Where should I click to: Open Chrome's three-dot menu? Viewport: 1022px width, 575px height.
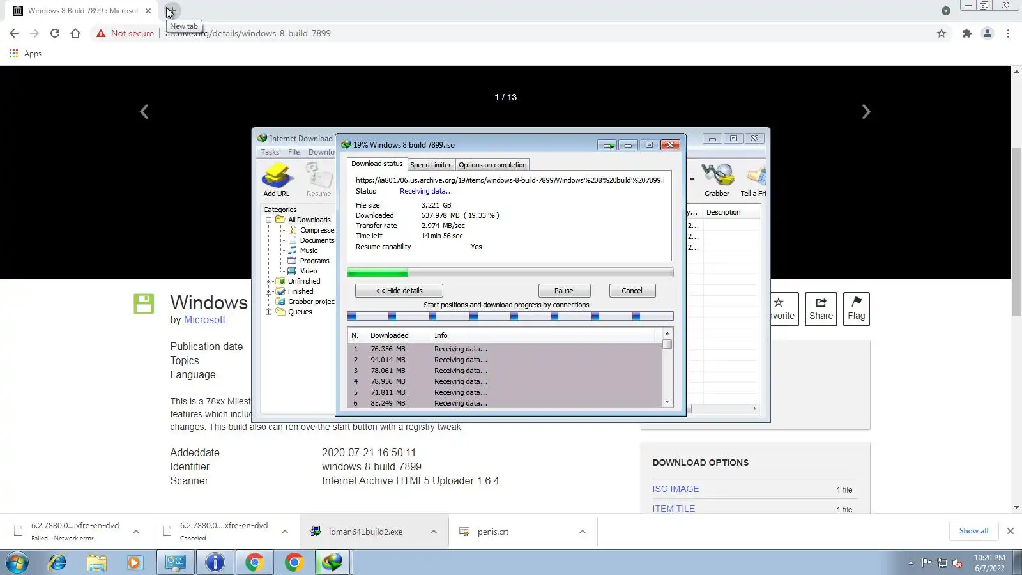1008,33
